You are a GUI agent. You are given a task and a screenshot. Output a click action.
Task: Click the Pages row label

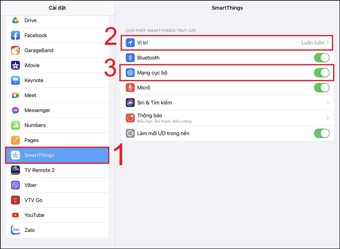pyautogui.click(x=31, y=140)
